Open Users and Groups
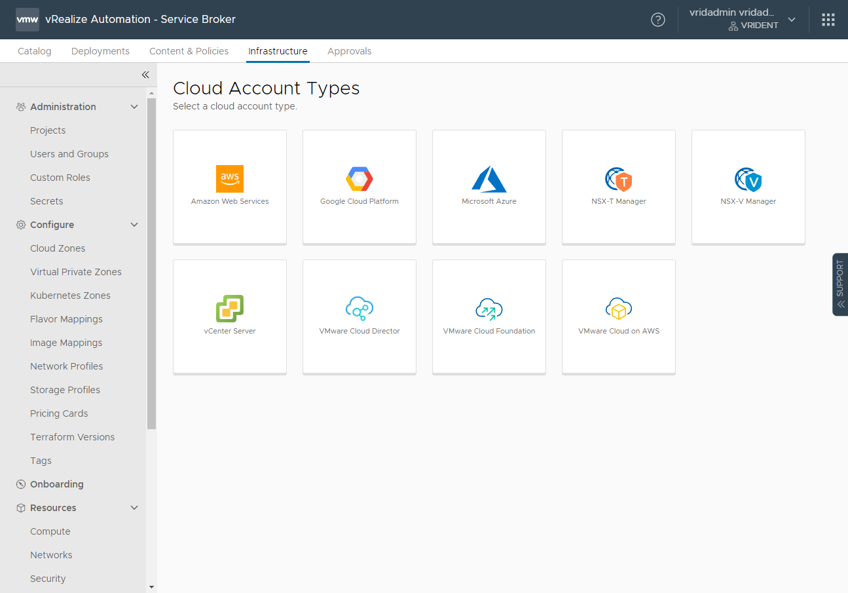848x593 pixels. pyautogui.click(x=69, y=154)
